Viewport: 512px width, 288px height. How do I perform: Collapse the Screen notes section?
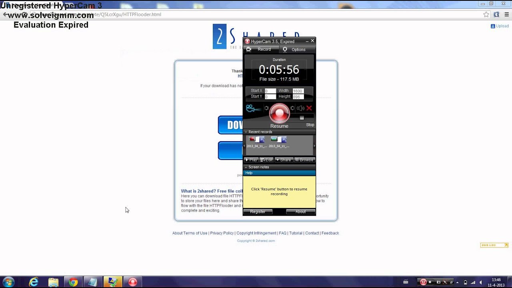pos(246,167)
